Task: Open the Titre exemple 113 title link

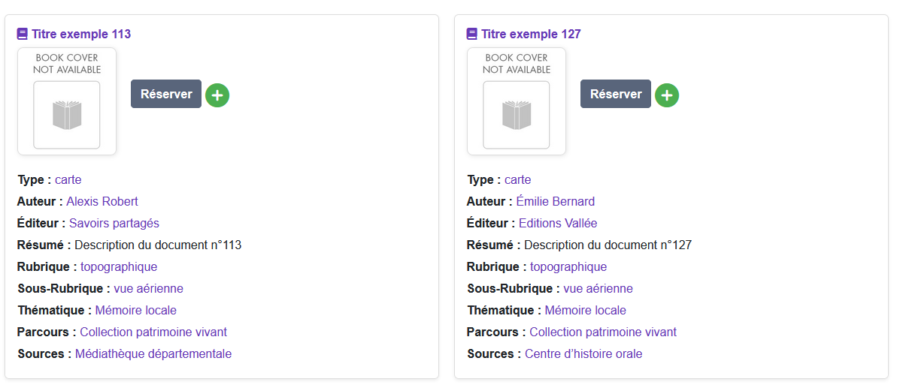Action: (x=81, y=34)
